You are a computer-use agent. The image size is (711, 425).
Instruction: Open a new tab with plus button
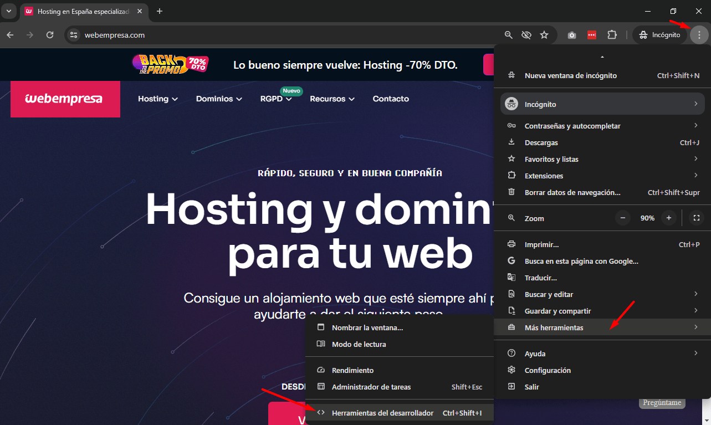[160, 11]
